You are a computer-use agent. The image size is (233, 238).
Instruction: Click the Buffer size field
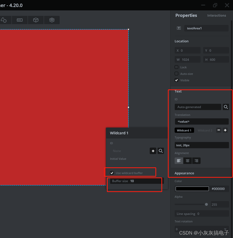137,181
